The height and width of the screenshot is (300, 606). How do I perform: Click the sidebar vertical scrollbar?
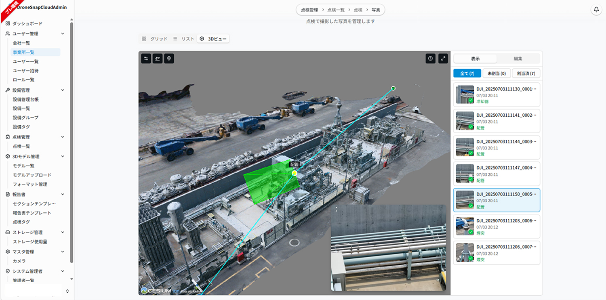click(x=72, y=141)
